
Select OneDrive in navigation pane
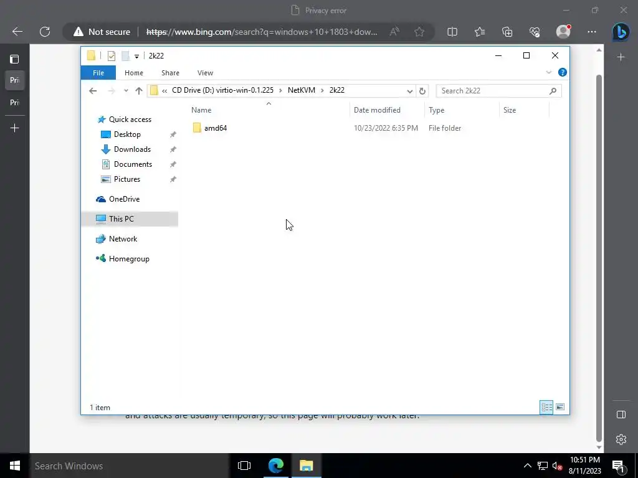[x=124, y=199]
